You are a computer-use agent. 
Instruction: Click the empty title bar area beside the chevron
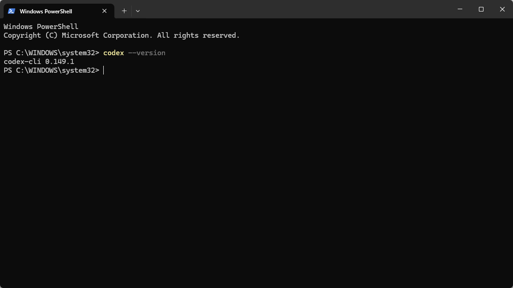click(x=295, y=9)
